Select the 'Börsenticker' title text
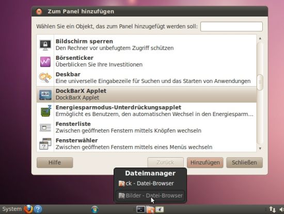Screen dimensions: 284x214 (x=74, y=58)
